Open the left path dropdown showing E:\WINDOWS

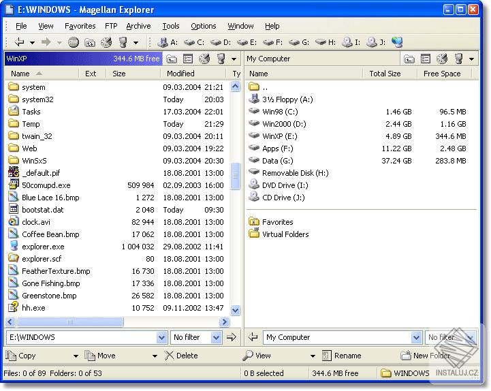click(161, 337)
